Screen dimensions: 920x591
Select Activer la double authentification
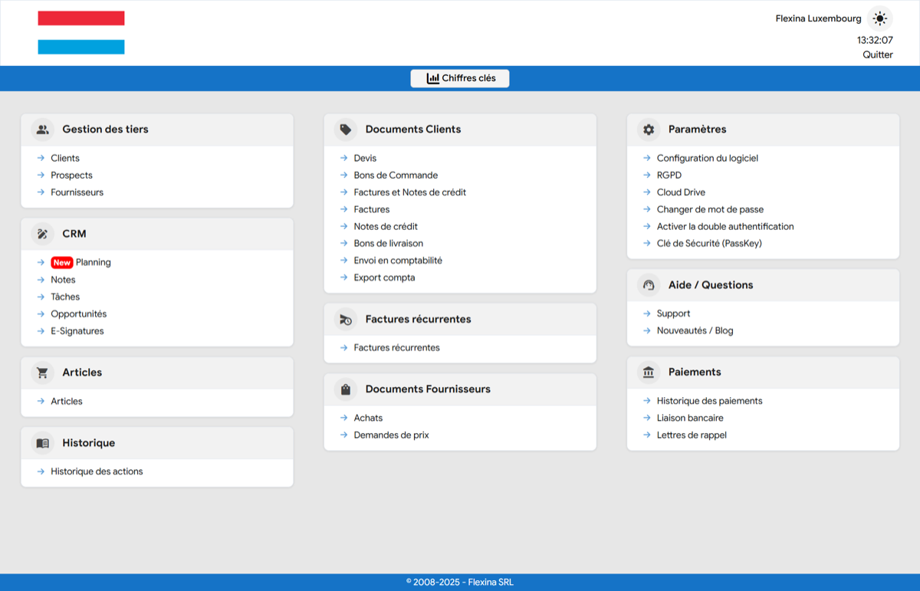[x=724, y=226]
